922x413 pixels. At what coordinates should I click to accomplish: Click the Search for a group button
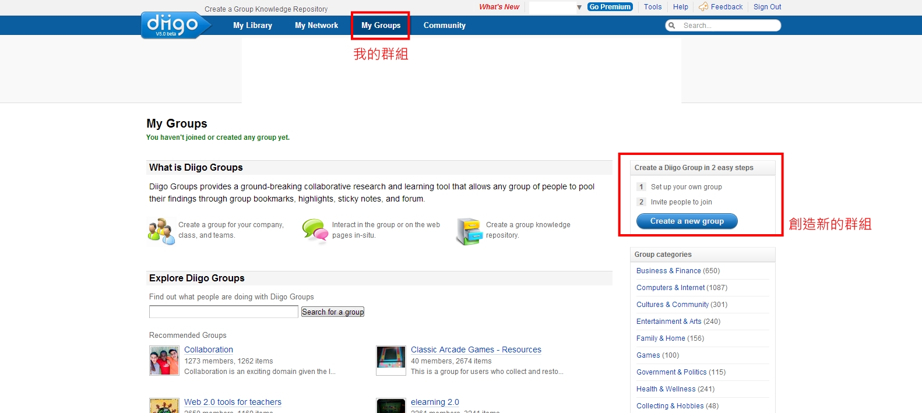pyautogui.click(x=333, y=312)
